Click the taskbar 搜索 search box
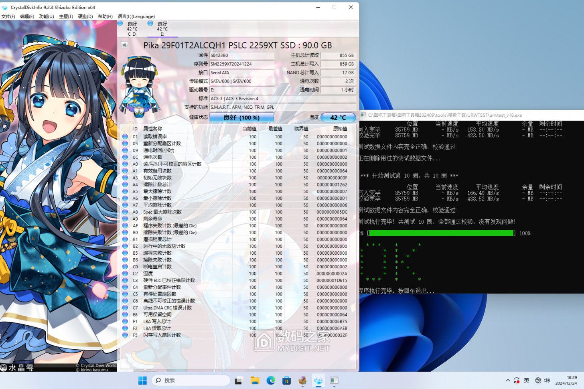 [191, 380]
